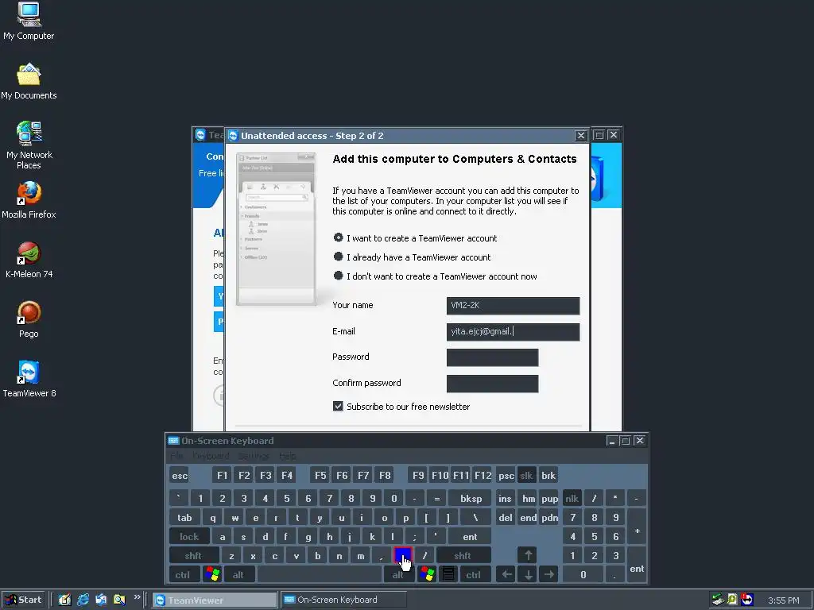This screenshot has width=814, height=610.
Task: Toggle the right shft key on the on-screen keyboard
Action: pos(463,555)
